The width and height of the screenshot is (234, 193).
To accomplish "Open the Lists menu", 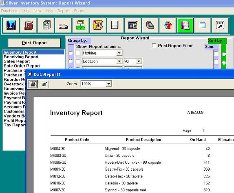I will point(26,11).
